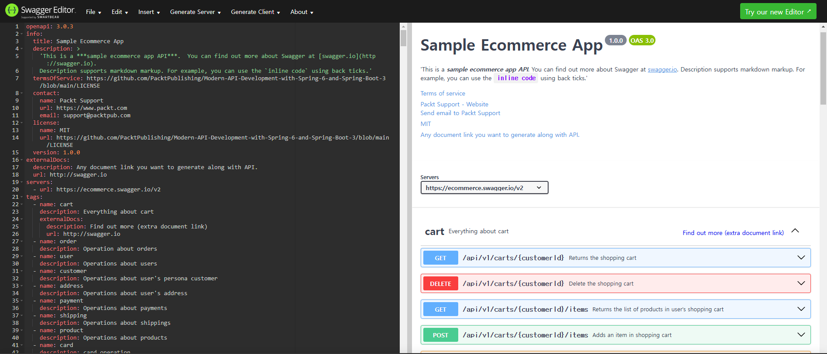827x354 pixels.
Task: Fold the cart tag entry at line 22
Action: coord(22,204)
